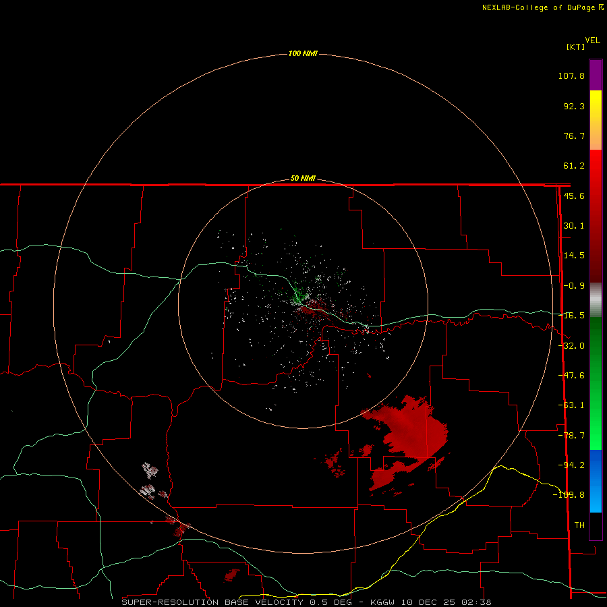This screenshot has width=607, height=607.
Task: Click the blue segment of velocity color bar
Action: [596, 481]
